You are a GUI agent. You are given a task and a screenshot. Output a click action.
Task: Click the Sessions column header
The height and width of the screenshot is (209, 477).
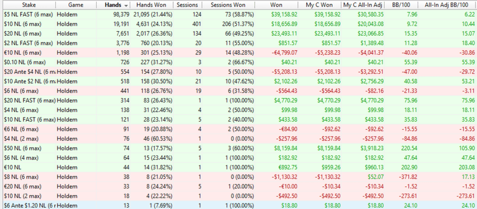pos(188,5)
